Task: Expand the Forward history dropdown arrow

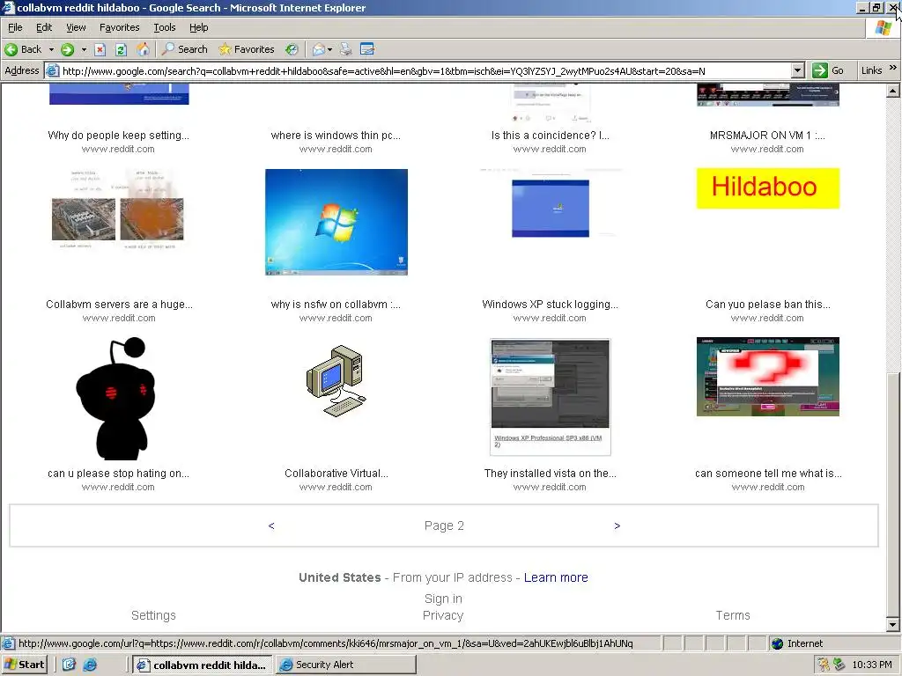Action: (x=84, y=49)
